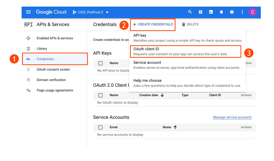Sort by Creation date column arrow
Screen dimensions: 274x161
point(162,95)
